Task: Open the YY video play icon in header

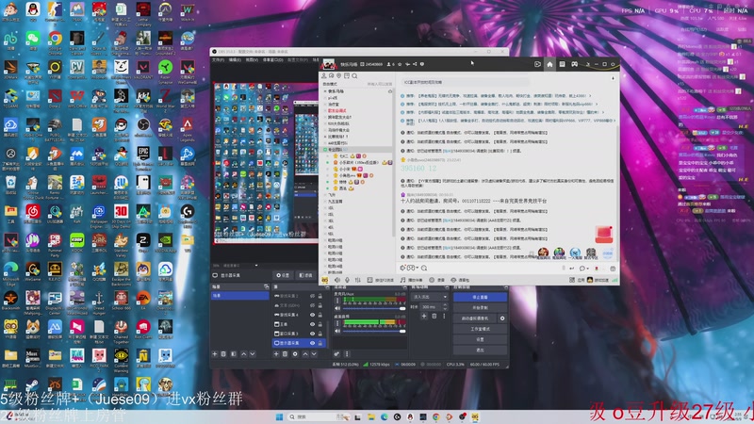Action: click(x=537, y=64)
